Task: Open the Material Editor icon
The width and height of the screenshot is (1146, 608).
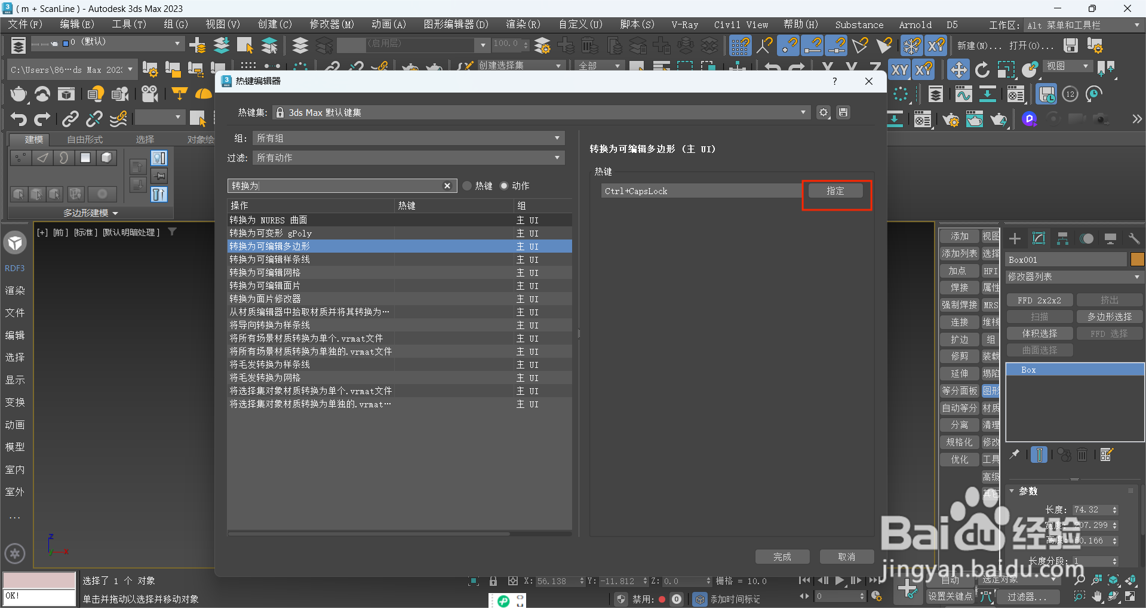Action: (1016, 94)
